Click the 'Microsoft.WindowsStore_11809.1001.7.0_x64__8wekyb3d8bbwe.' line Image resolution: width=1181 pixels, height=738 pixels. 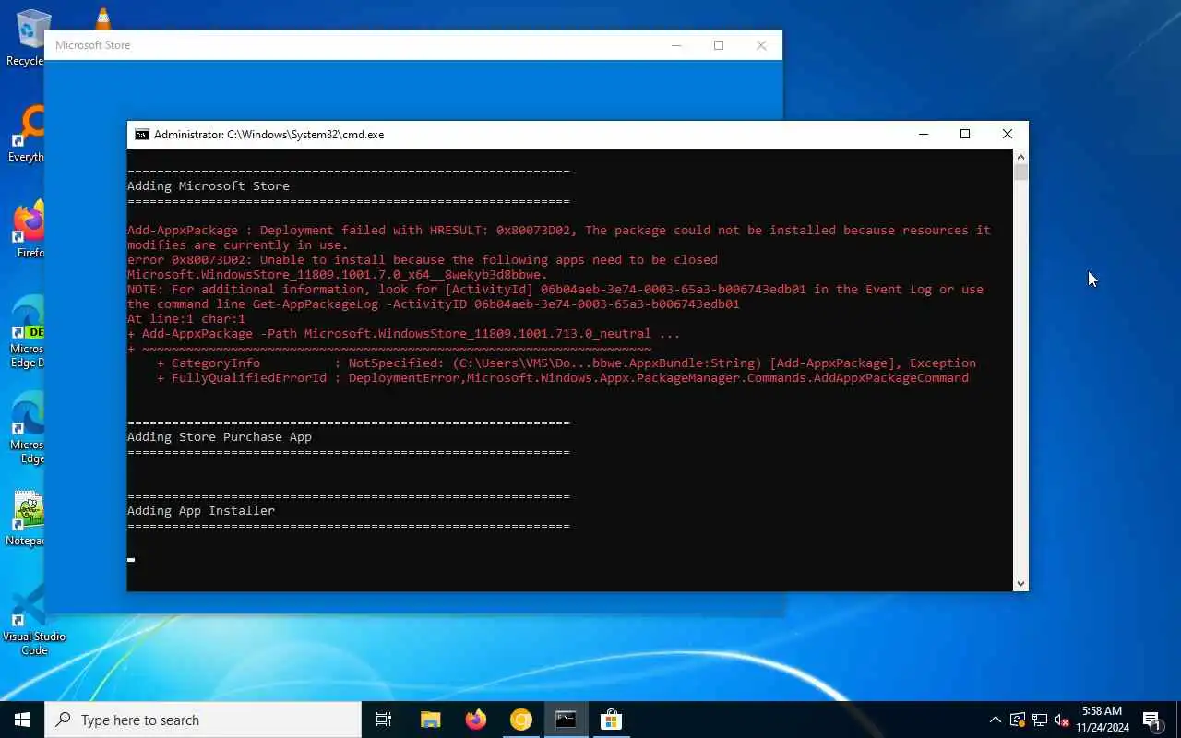(x=338, y=275)
